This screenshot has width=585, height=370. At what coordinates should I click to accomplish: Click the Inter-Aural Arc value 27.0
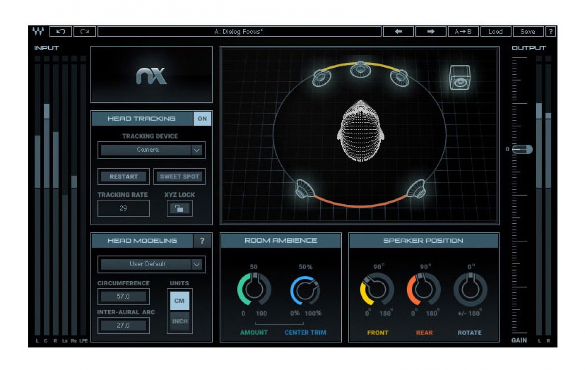pos(124,326)
